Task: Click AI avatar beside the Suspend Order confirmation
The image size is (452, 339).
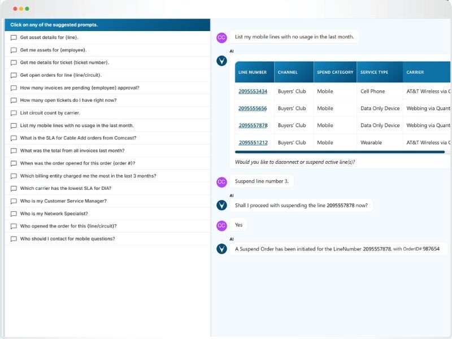Action: pyautogui.click(x=221, y=249)
